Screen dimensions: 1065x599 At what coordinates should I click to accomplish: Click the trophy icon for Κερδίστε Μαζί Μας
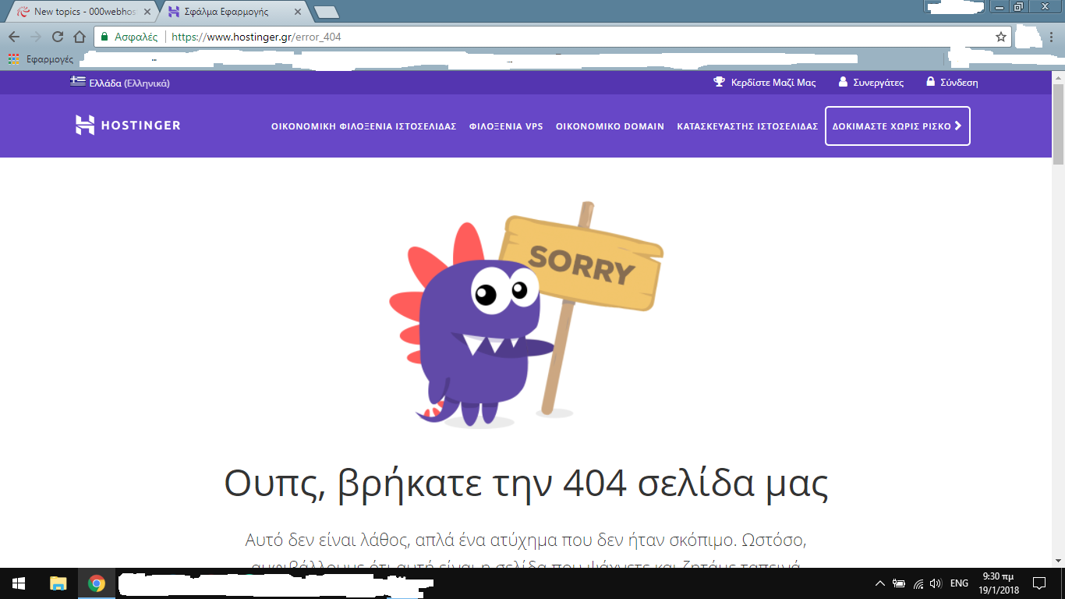coord(720,82)
